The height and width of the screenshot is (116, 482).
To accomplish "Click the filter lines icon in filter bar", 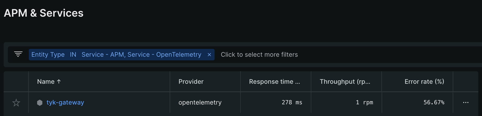I will point(18,54).
